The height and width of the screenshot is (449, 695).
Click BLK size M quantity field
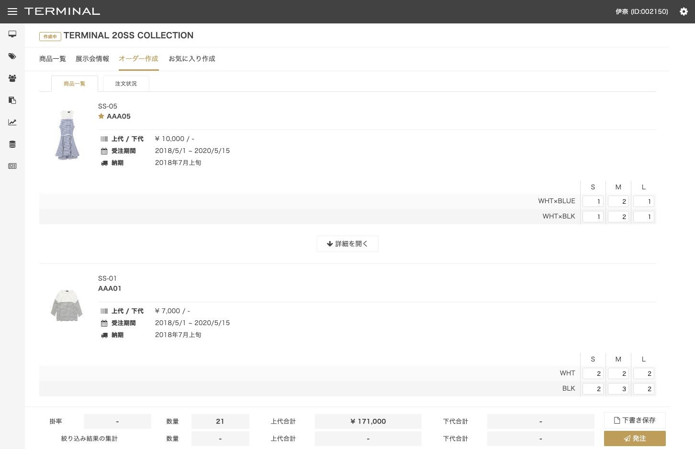coord(618,389)
